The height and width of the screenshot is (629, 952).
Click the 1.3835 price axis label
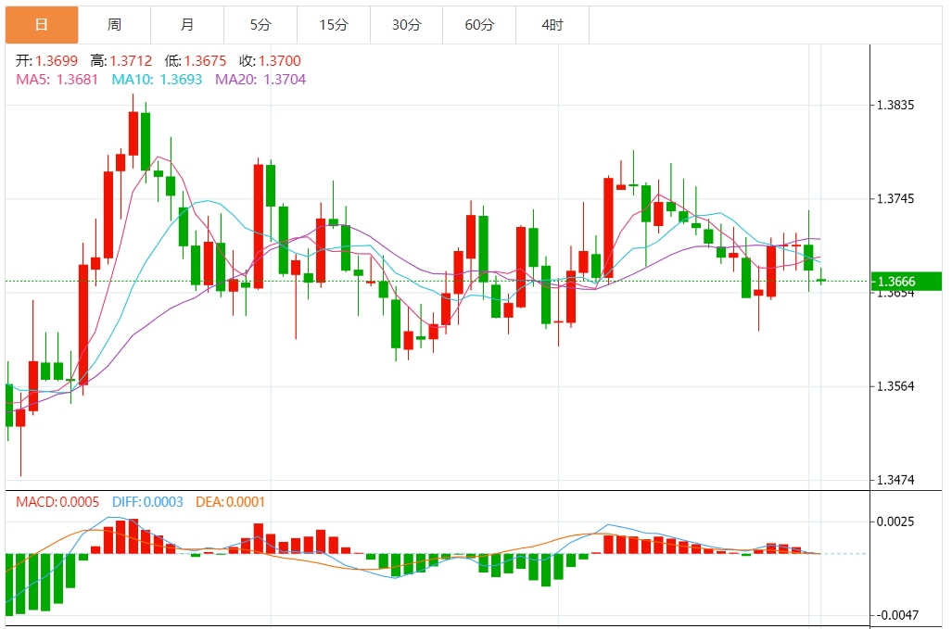tap(895, 105)
